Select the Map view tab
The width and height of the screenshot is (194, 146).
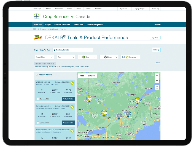82,76
